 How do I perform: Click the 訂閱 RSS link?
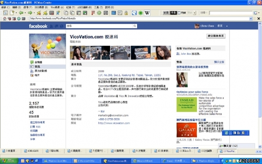click(x=35, y=127)
